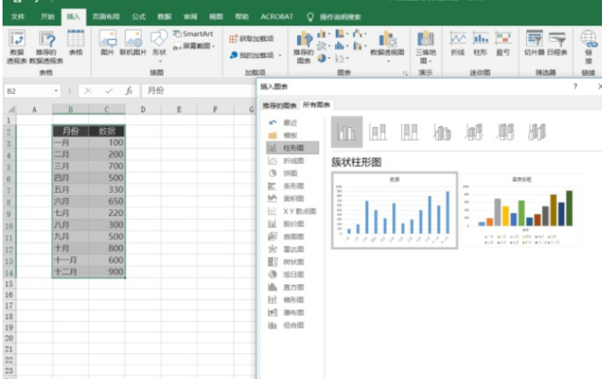Choose the stacked column subtype icon
This screenshot has height=379, width=602.
(378, 132)
